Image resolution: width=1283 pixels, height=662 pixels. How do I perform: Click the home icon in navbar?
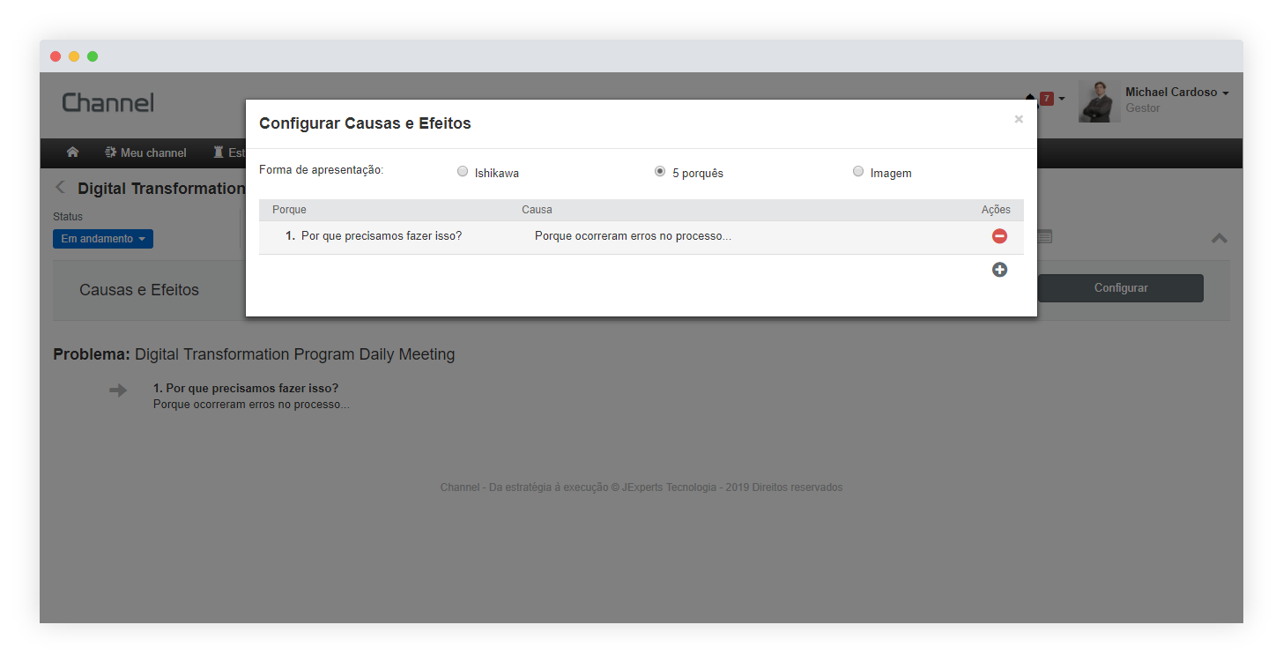tap(72, 152)
